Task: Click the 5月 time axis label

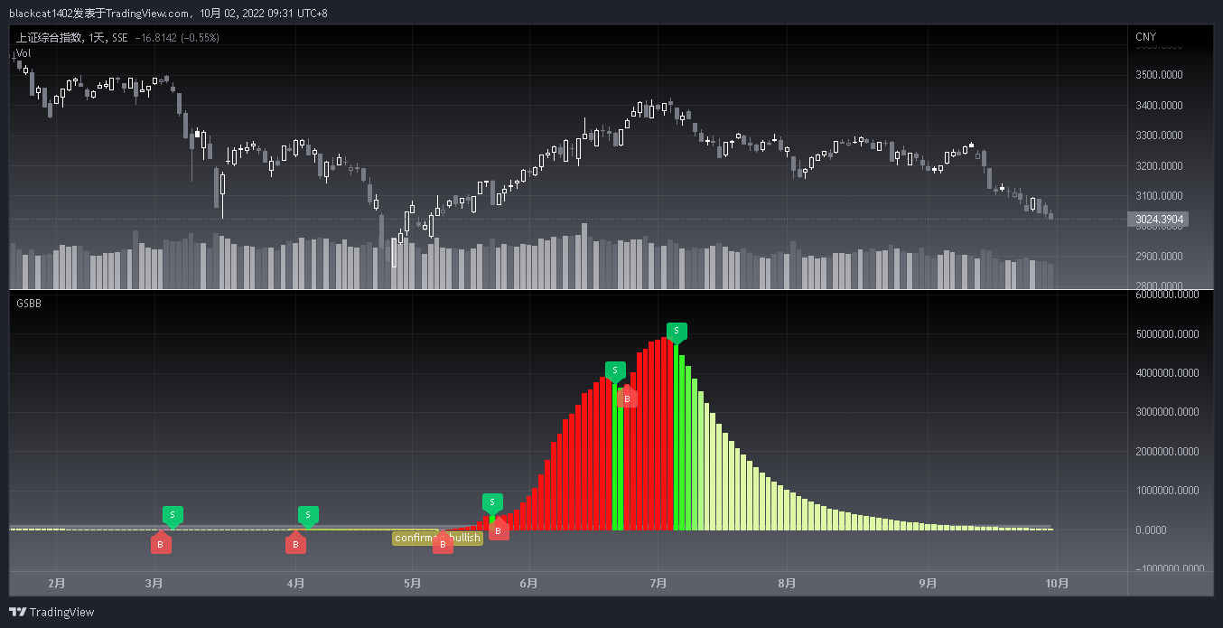Action: tap(413, 584)
